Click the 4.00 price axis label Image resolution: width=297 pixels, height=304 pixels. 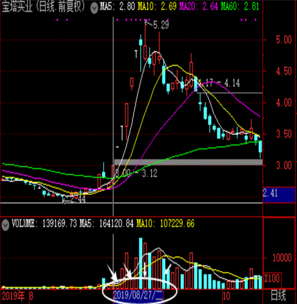[283, 103]
